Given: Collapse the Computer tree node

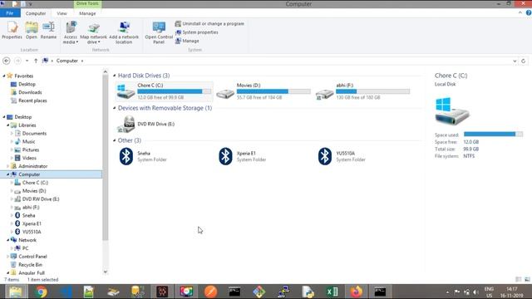Looking at the screenshot, I should (x=7, y=174).
